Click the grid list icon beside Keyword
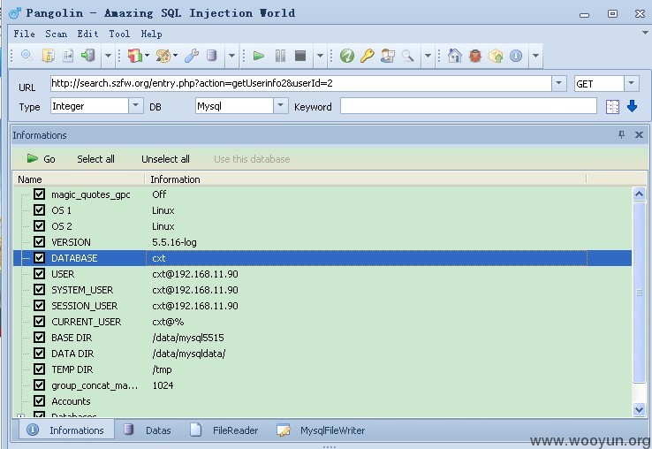652x449 pixels. (x=612, y=107)
